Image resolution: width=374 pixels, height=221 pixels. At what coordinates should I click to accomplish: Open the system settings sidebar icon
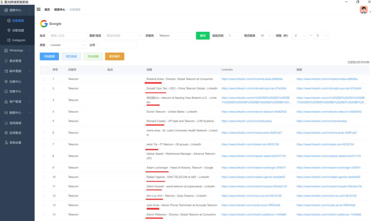click(6, 143)
